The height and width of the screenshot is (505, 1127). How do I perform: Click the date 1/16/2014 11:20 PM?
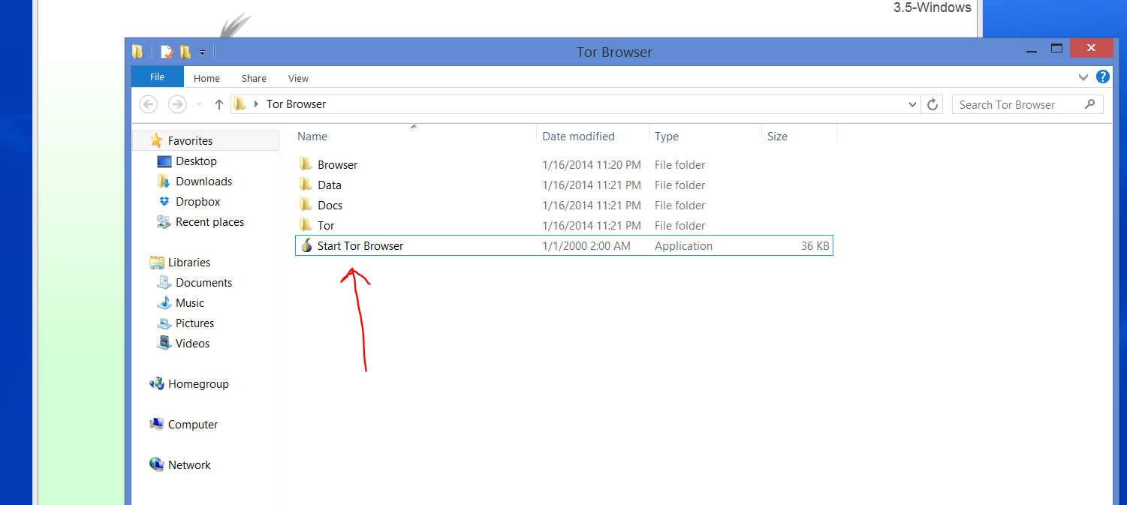click(x=592, y=165)
